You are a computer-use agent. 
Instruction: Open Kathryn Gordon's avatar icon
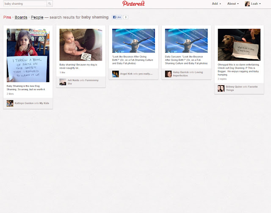tap(10, 103)
